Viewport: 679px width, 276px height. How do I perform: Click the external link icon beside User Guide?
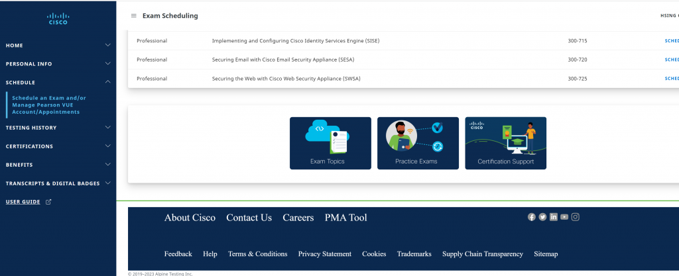pyautogui.click(x=48, y=202)
